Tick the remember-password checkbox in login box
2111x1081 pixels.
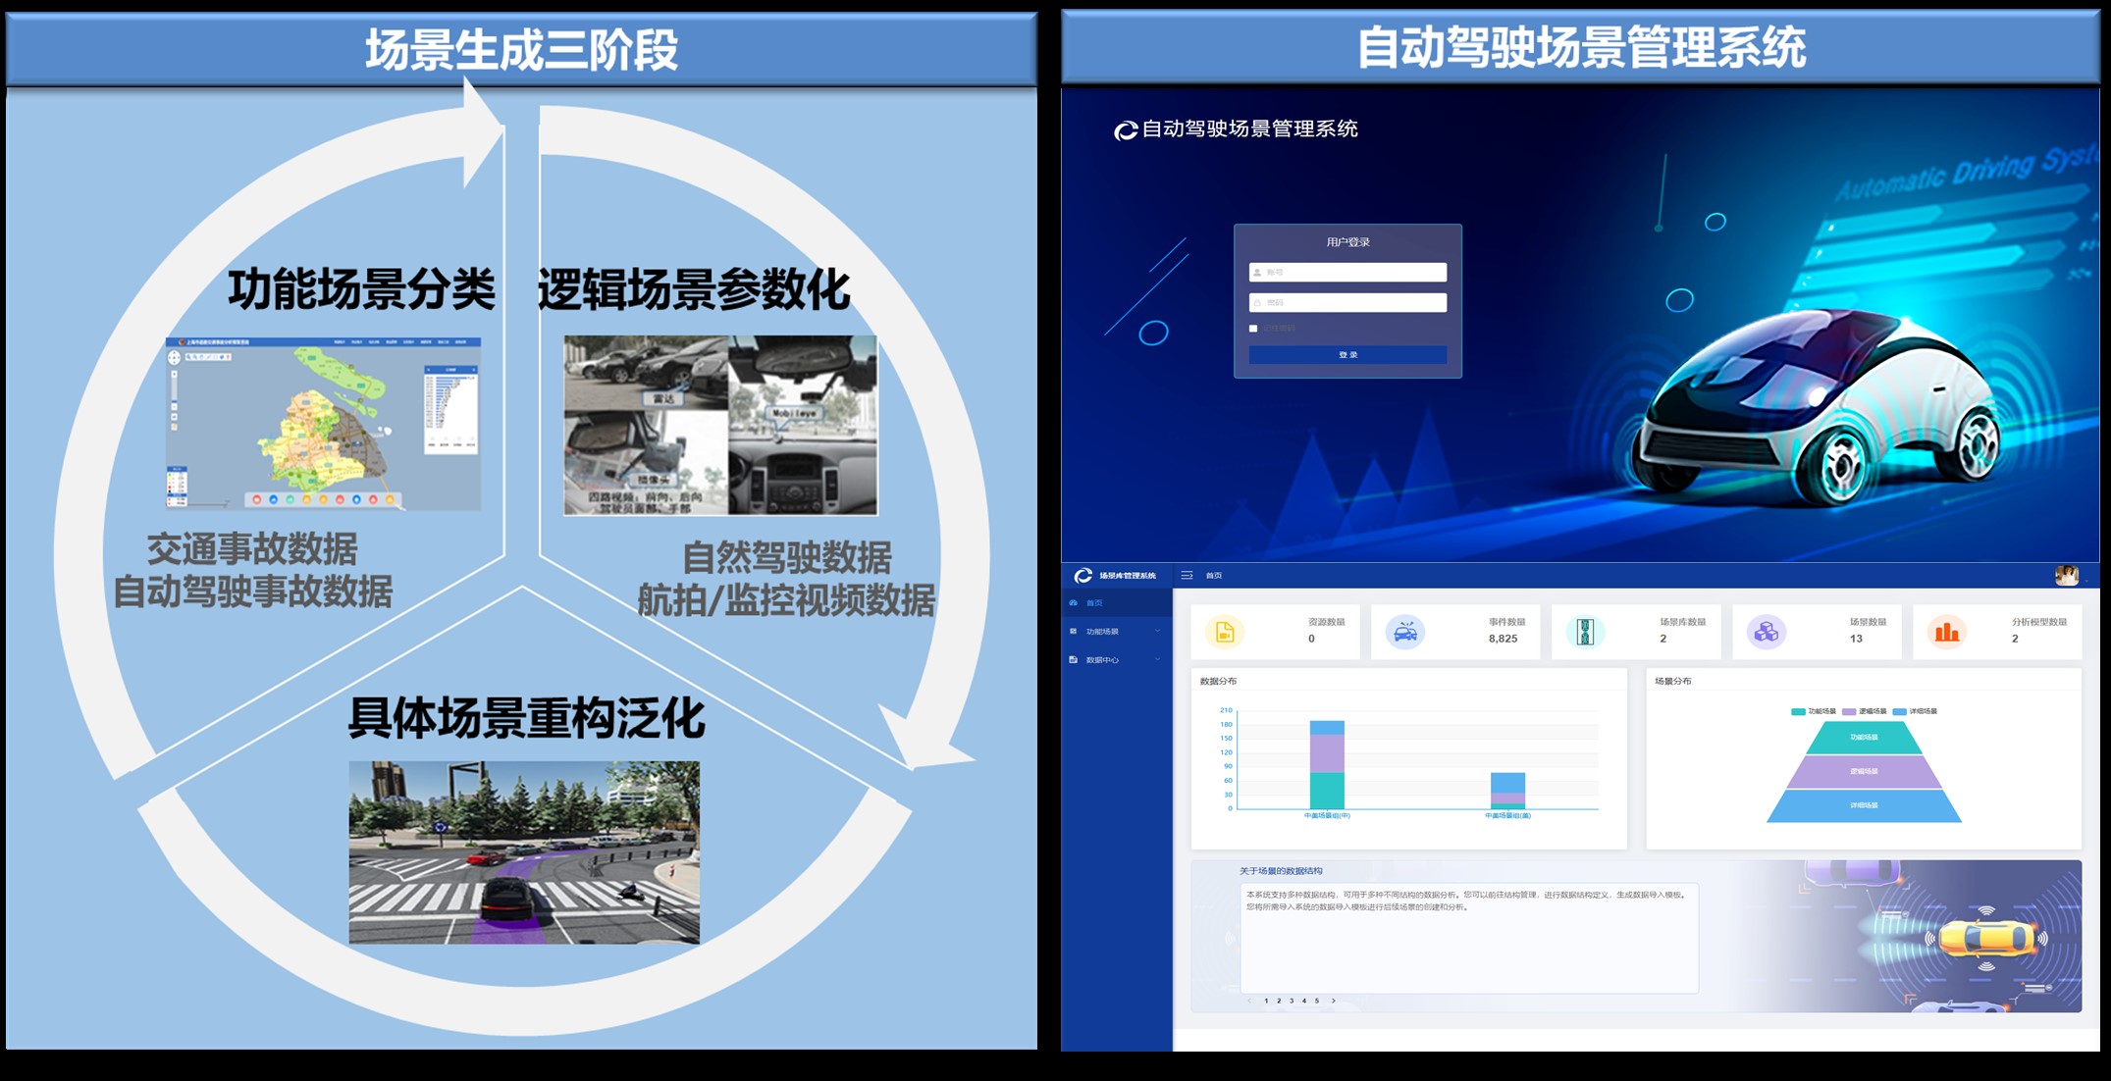tap(1253, 329)
